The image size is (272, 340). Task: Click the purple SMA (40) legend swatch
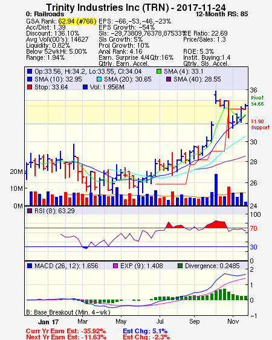point(169,79)
